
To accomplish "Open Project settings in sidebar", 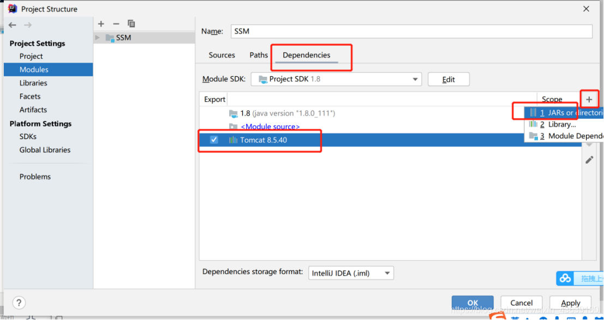I will (31, 56).
